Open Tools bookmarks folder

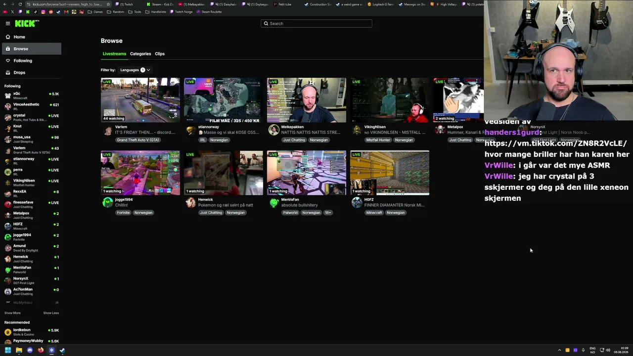coord(135,12)
